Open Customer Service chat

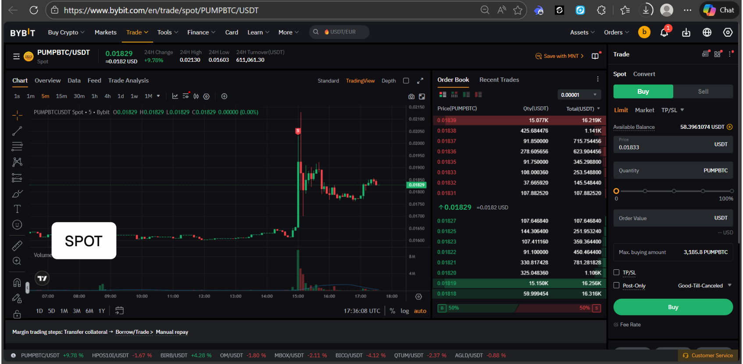click(x=708, y=356)
